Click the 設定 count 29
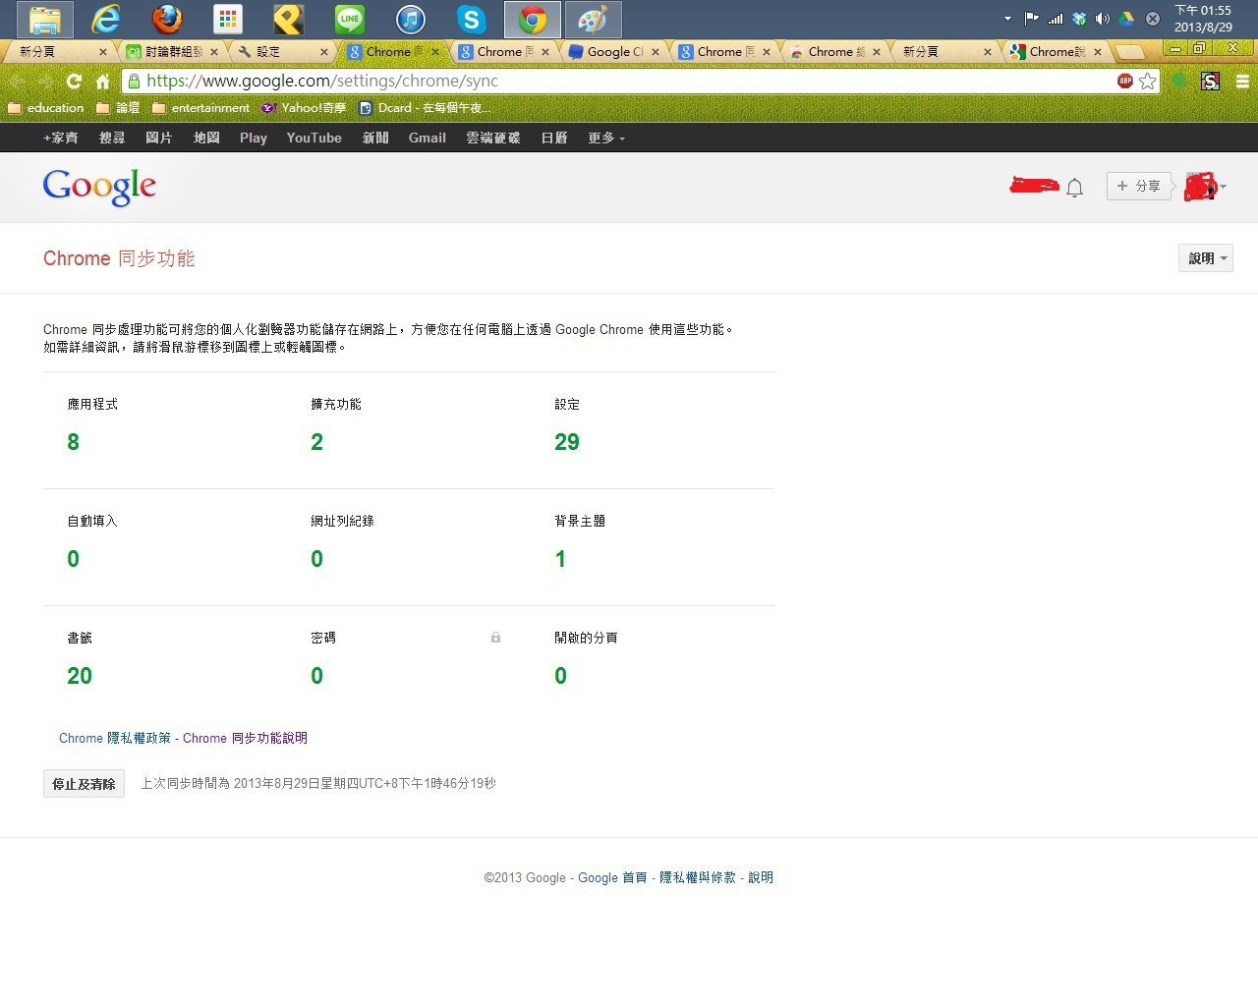The height and width of the screenshot is (1006, 1258). click(567, 442)
